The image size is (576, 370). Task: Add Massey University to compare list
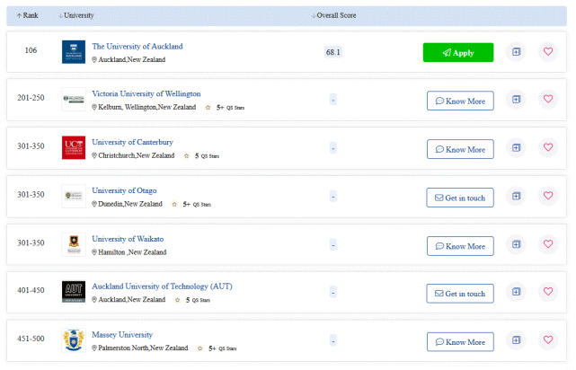pyautogui.click(x=516, y=342)
